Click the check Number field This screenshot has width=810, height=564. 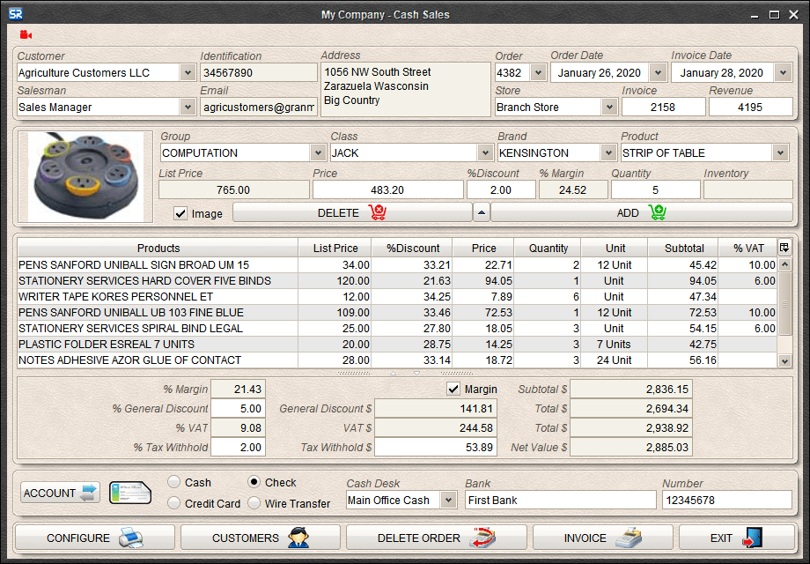(x=727, y=501)
